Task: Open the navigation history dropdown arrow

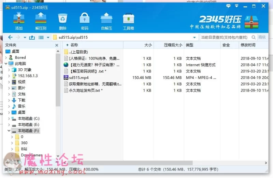Action: [x=25, y=38]
